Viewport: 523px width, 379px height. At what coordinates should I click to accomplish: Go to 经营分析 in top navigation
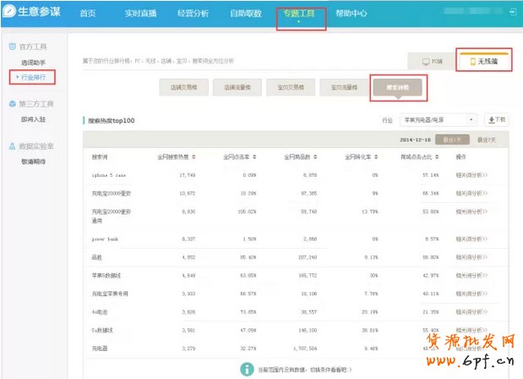pos(193,14)
